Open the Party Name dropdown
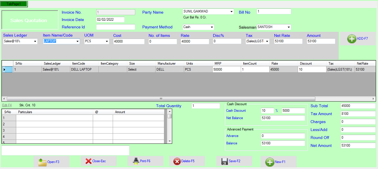The width and height of the screenshot is (378, 169). (231, 12)
